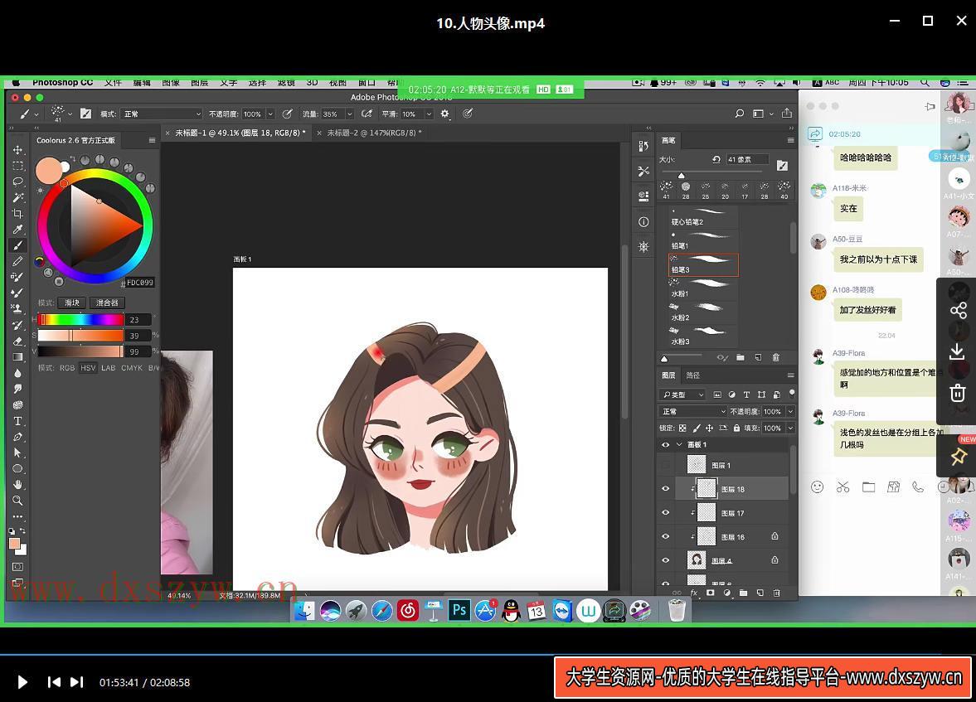Select the Gradient tool

(x=17, y=356)
